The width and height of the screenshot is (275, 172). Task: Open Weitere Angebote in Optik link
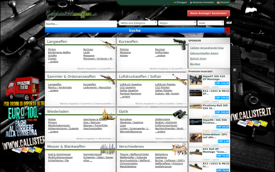click(170, 139)
